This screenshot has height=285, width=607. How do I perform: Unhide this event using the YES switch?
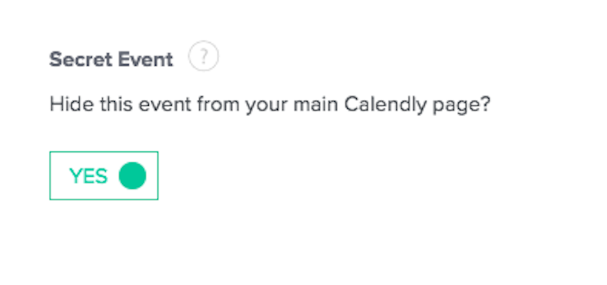[104, 175]
